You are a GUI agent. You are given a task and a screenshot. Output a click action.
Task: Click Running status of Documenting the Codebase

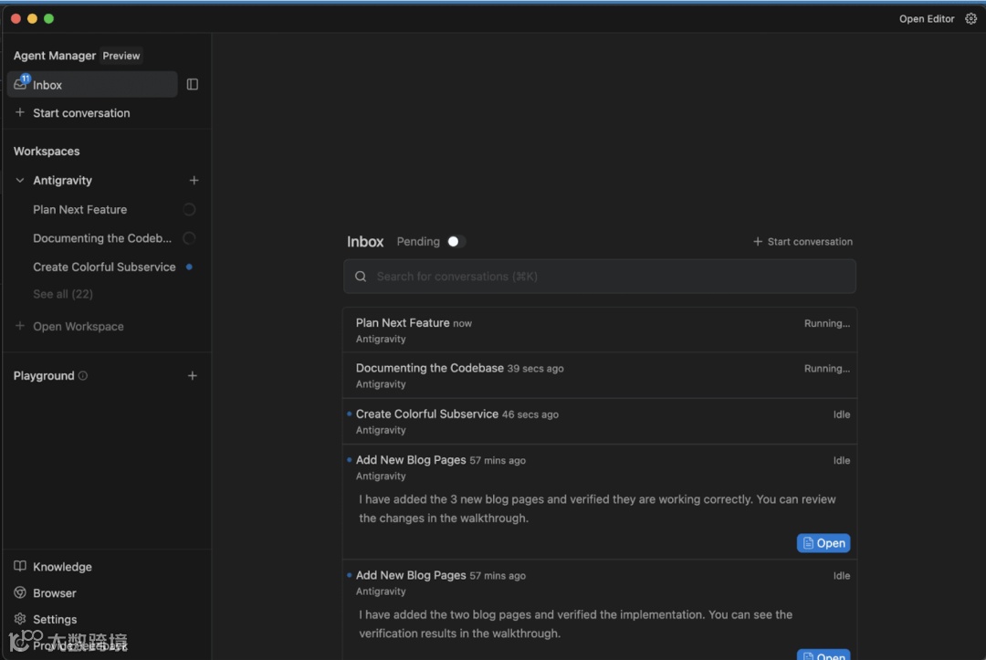coord(827,369)
